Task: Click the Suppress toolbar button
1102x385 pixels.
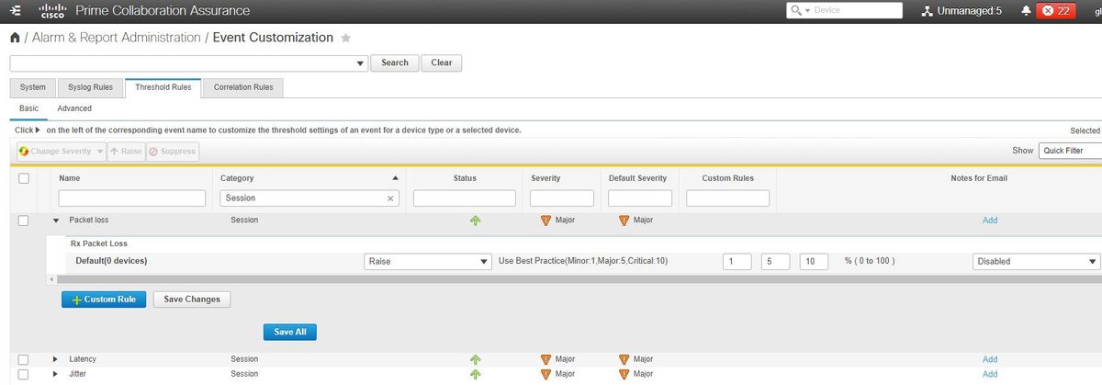Action: point(173,151)
